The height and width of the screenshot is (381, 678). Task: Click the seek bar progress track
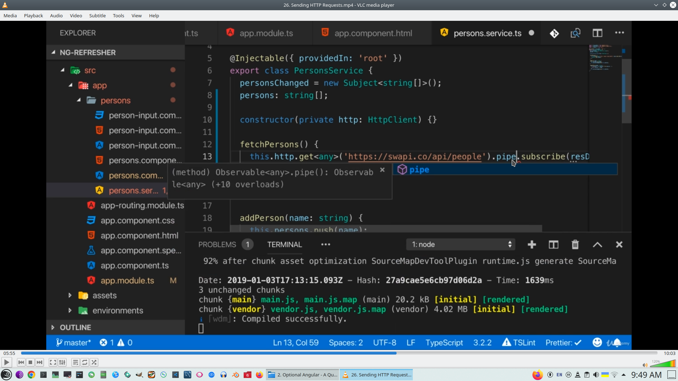tap(494, 353)
